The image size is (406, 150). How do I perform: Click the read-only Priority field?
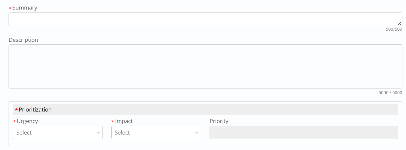(304, 133)
